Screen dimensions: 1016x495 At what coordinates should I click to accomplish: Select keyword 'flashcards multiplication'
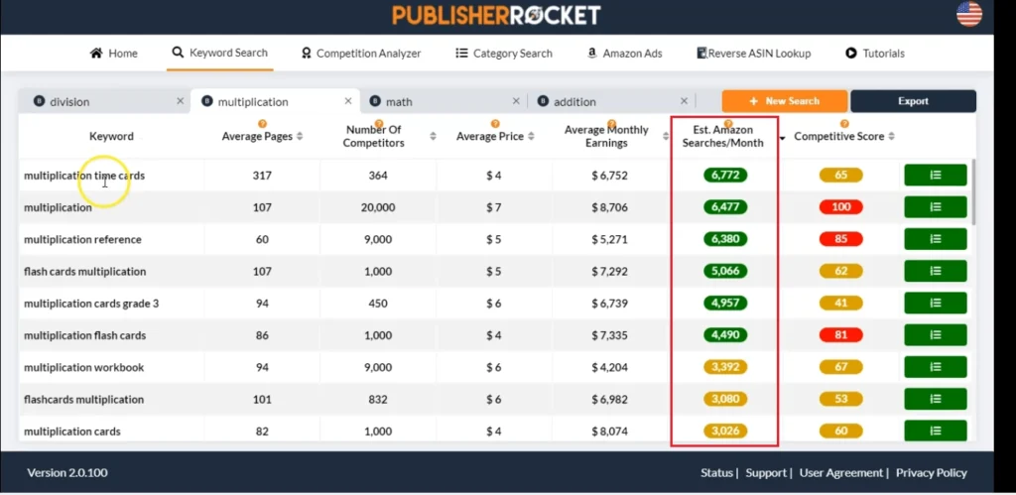tap(83, 399)
